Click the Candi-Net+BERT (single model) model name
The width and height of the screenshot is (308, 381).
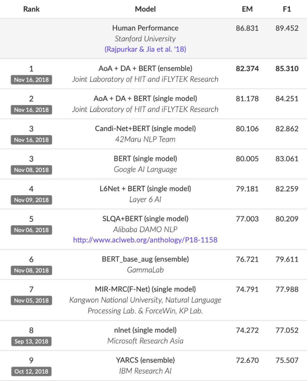coord(145,129)
